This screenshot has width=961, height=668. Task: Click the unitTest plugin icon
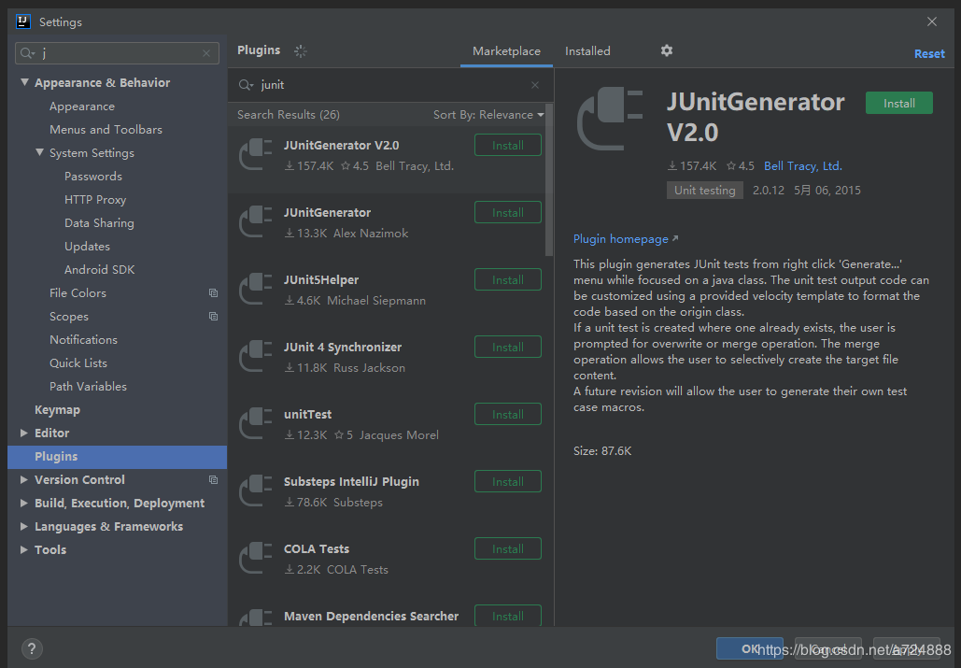point(256,424)
